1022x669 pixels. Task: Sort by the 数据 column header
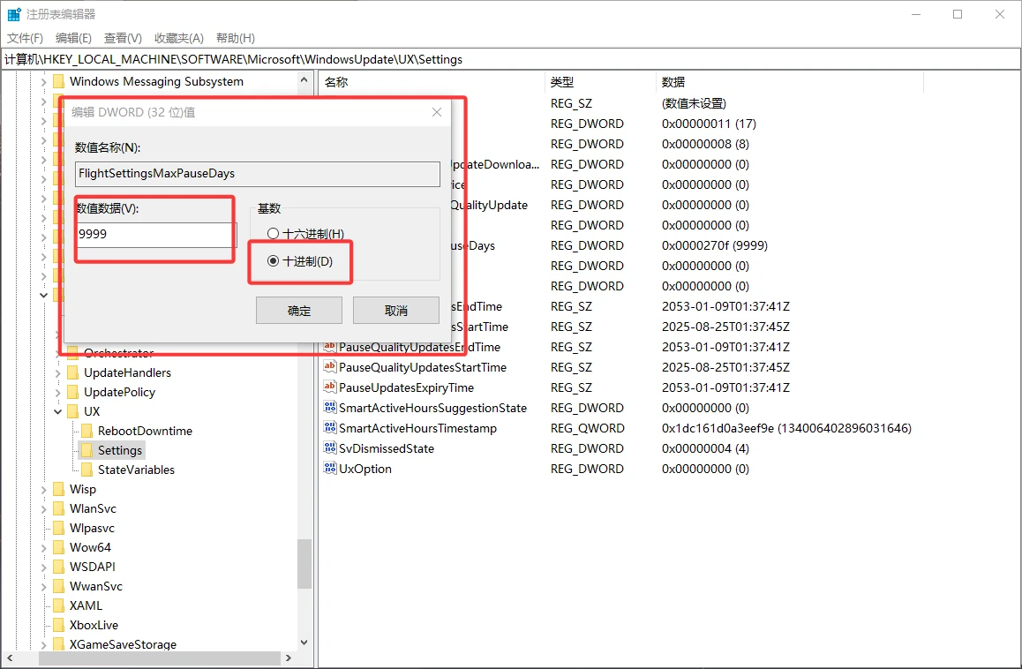789,82
